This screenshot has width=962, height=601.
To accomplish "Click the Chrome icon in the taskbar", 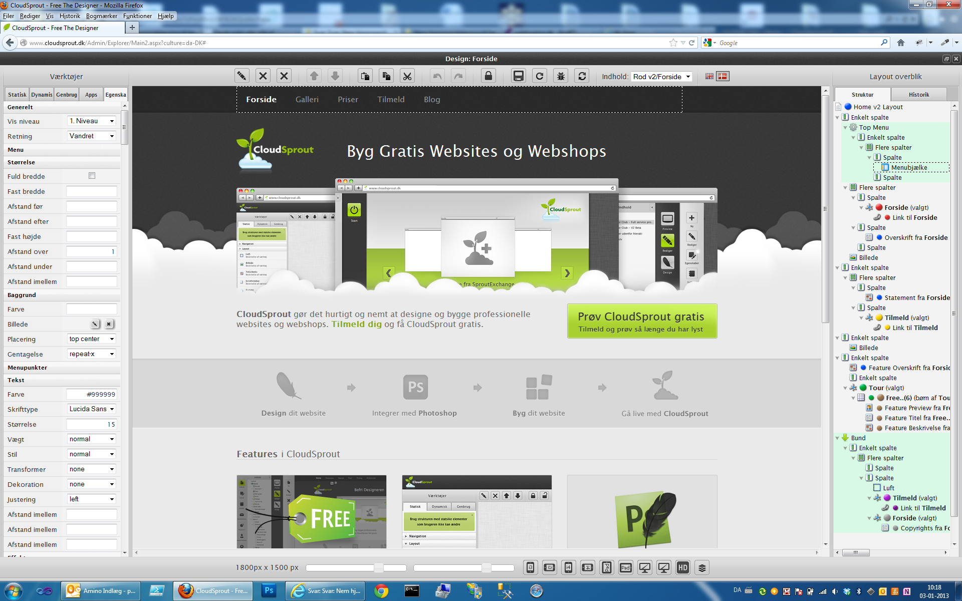I will click(381, 591).
